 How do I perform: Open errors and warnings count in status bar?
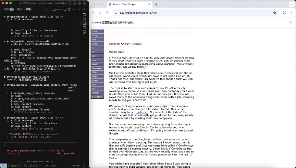[x=33, y=165]
